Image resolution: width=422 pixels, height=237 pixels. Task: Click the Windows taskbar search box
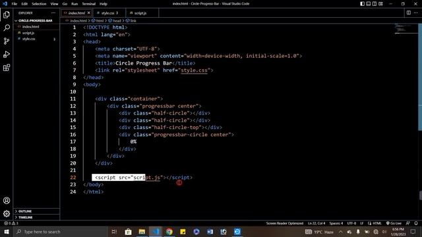(61, 232)
